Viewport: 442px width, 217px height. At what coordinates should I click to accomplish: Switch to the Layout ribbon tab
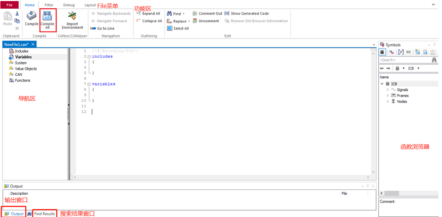tap(90, 5)
